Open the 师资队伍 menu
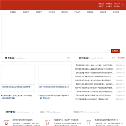The width and height of the screenshot is (126, 126). coord(64,12)
